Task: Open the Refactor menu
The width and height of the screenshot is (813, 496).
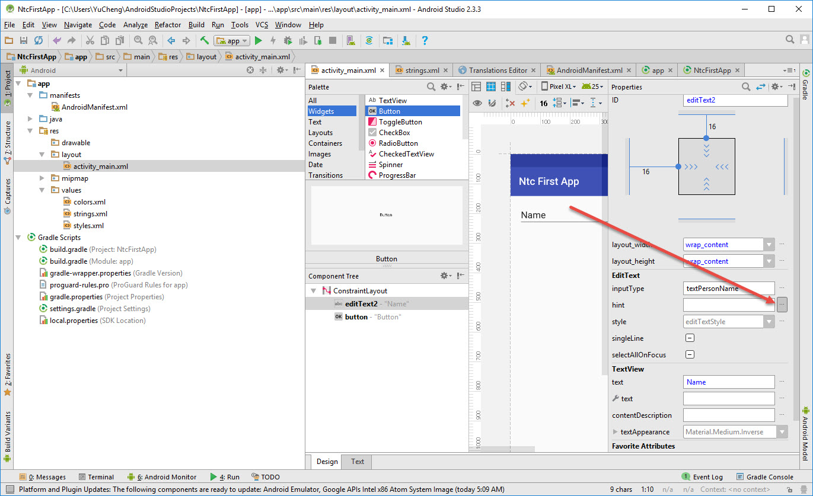Action: (168, 25)
